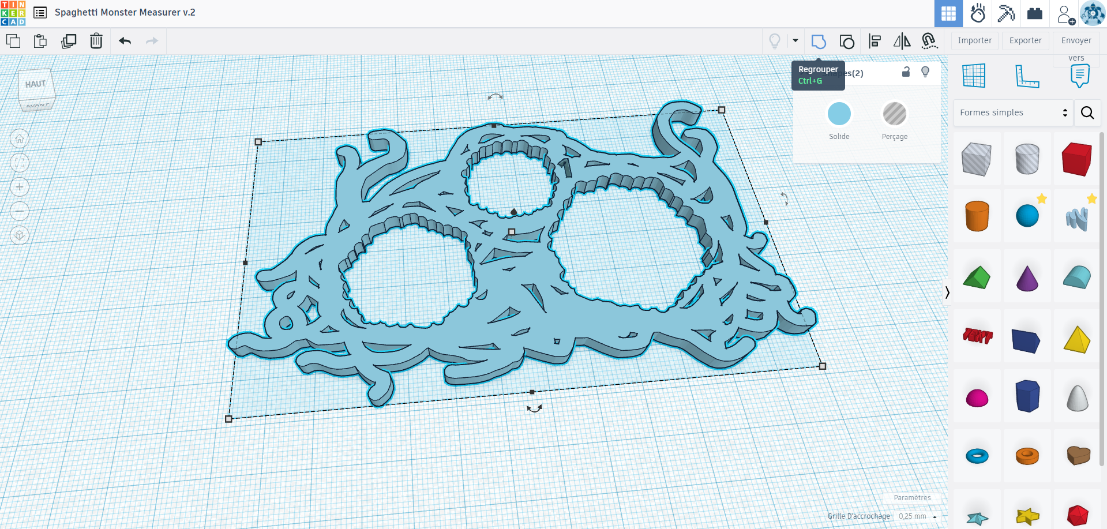Activate the Cruise tool icon
Viewport: 1107px width, 529px height.
point(929,41)
